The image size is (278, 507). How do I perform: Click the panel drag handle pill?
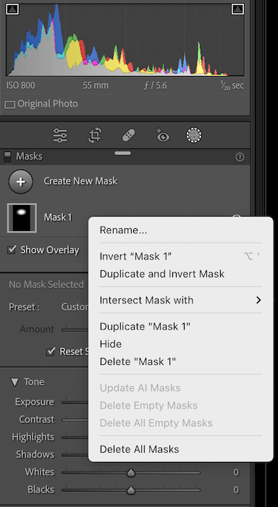[122, 154]
